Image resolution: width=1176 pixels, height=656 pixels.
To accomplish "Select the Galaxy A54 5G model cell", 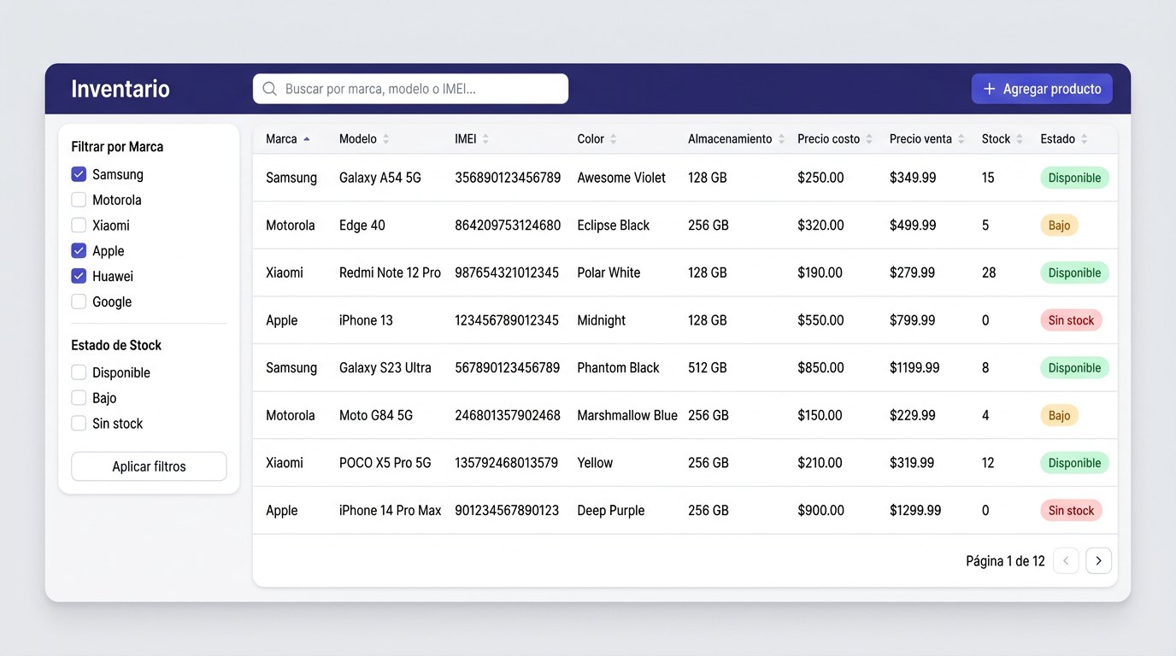I will 380,178.
